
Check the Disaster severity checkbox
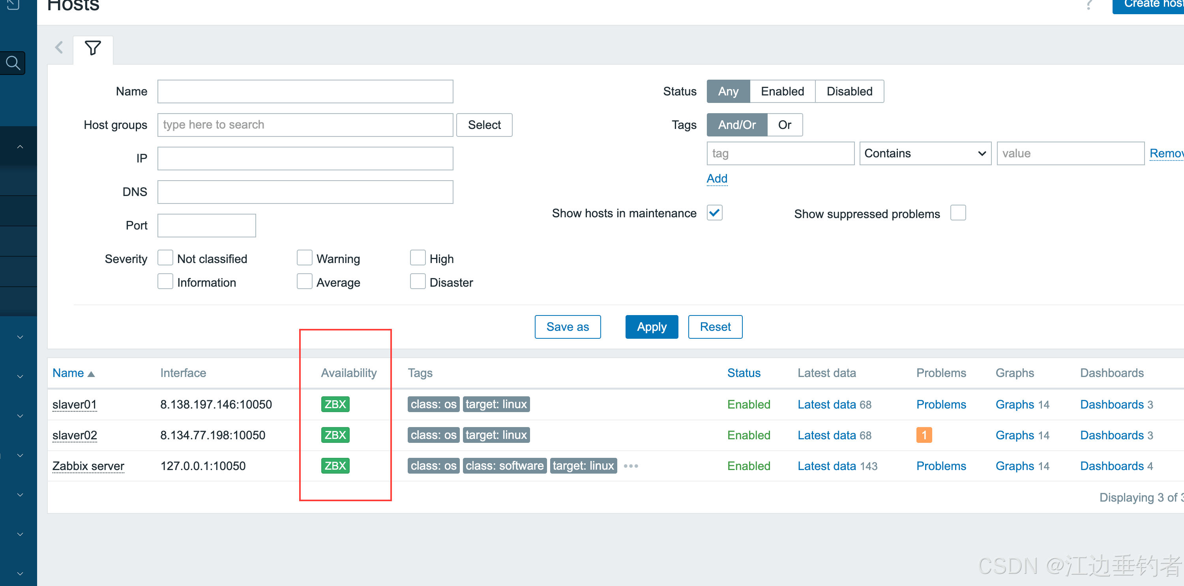(417, 282)
